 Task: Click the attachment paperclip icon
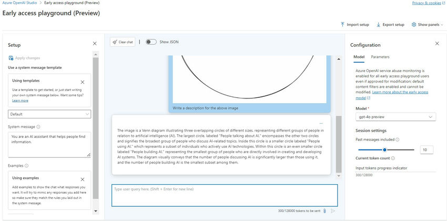click(324, 211)
